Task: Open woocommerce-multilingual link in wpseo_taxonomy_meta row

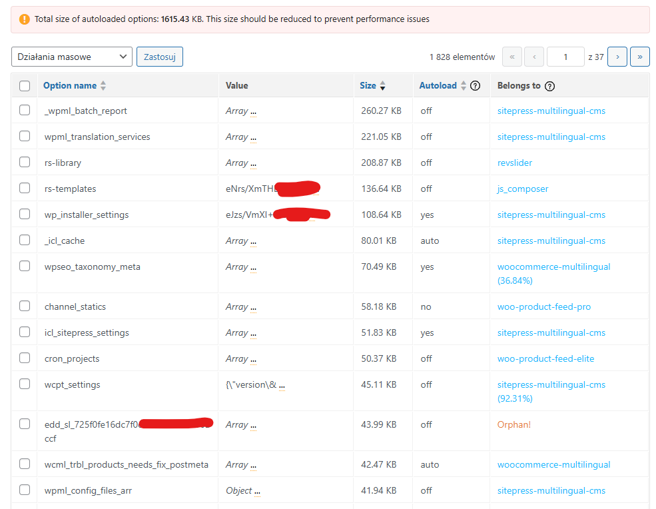Action: point(553,273)
